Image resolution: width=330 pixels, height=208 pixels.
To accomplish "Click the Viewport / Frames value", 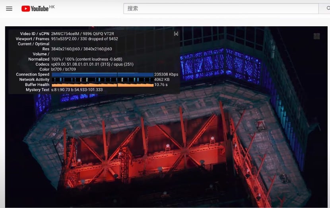I will click(84, 39).
